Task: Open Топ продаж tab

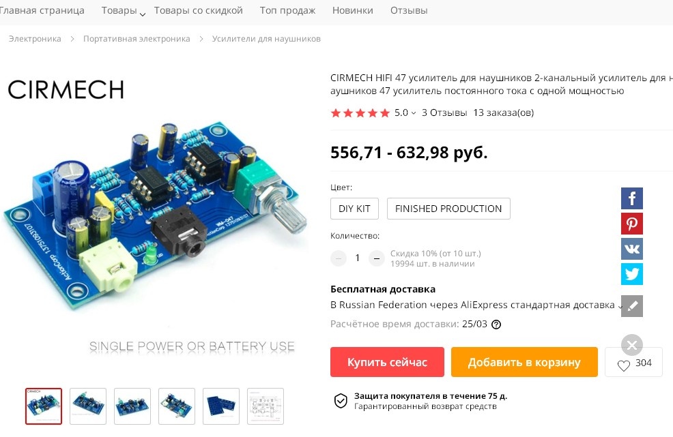Action: pos(287,10)
